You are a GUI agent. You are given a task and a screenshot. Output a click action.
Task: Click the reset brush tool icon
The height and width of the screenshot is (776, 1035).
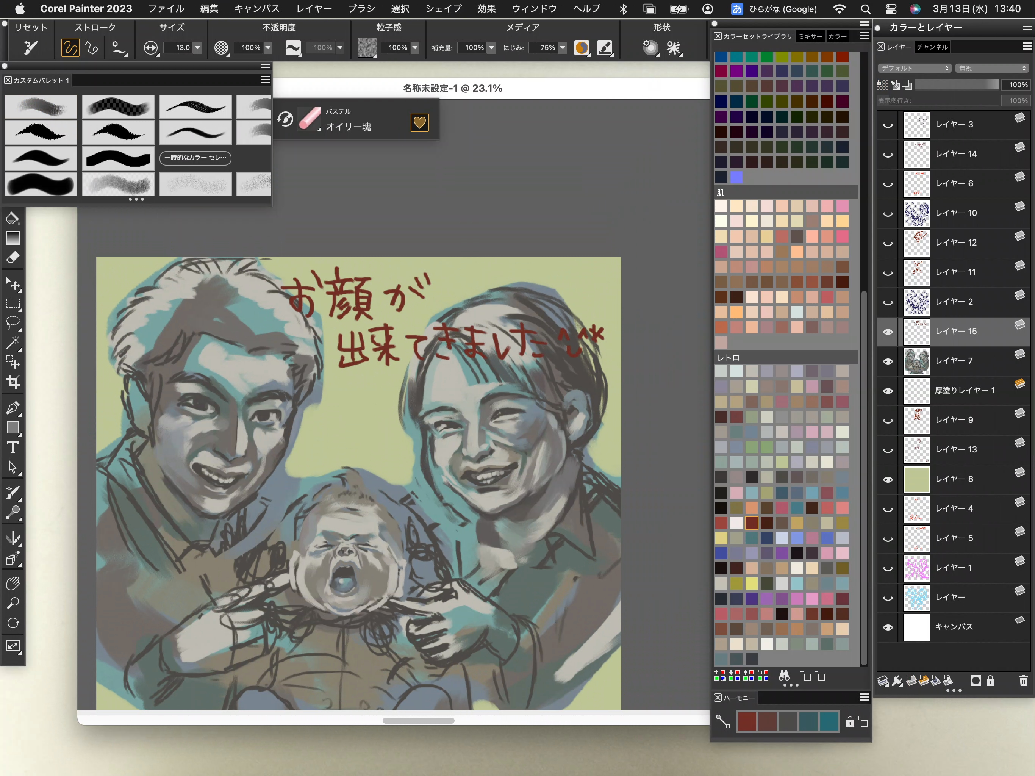click(31, 47)
